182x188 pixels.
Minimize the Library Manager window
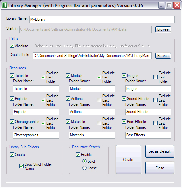[162, 5]
